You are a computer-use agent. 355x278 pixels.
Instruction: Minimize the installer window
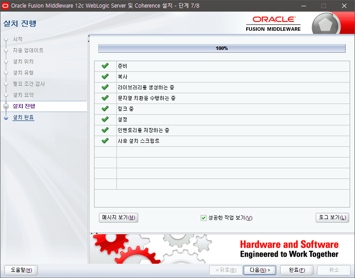point(304,6)
